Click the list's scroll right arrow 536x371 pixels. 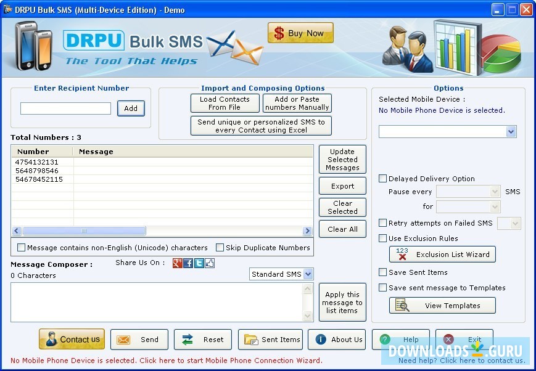click(x=307, y=231)
